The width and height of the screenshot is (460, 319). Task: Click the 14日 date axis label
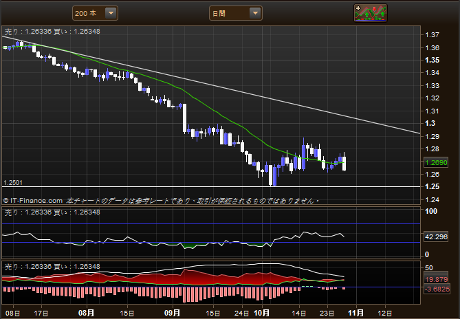click(x=299, y=313)
